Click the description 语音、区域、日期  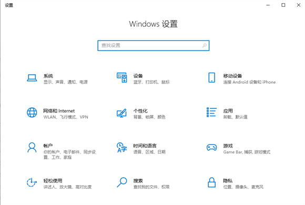tap(149, 152)
